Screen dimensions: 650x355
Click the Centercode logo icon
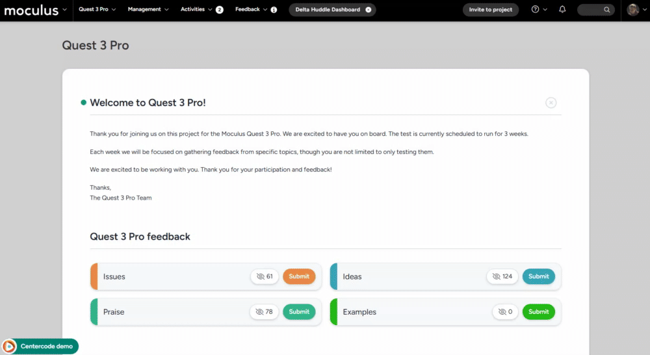pos(9,347)
